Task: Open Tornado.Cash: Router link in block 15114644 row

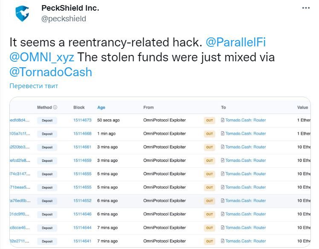Action: (246, 227)
